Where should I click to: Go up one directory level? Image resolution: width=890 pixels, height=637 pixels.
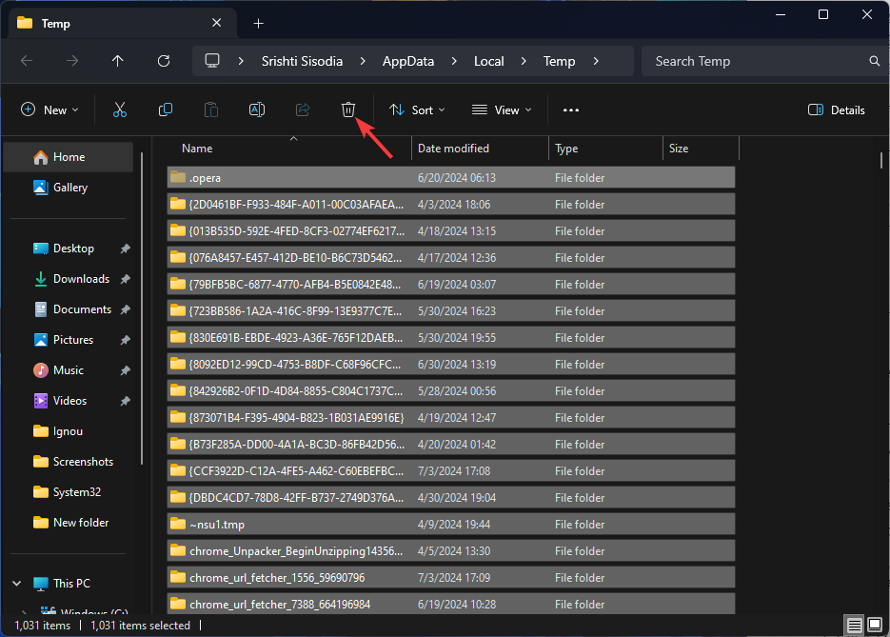click(x=118, y=61)
